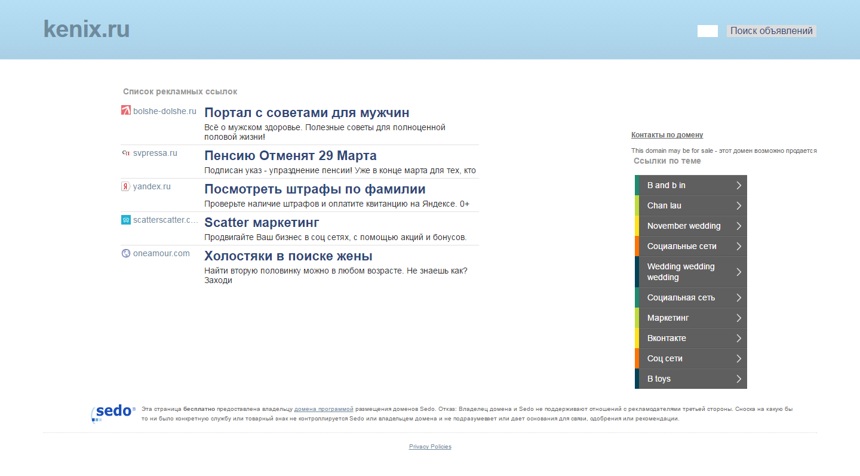Select the 'November wedding' topic
This screenshot has height=476, width=860.
point(691,226)
